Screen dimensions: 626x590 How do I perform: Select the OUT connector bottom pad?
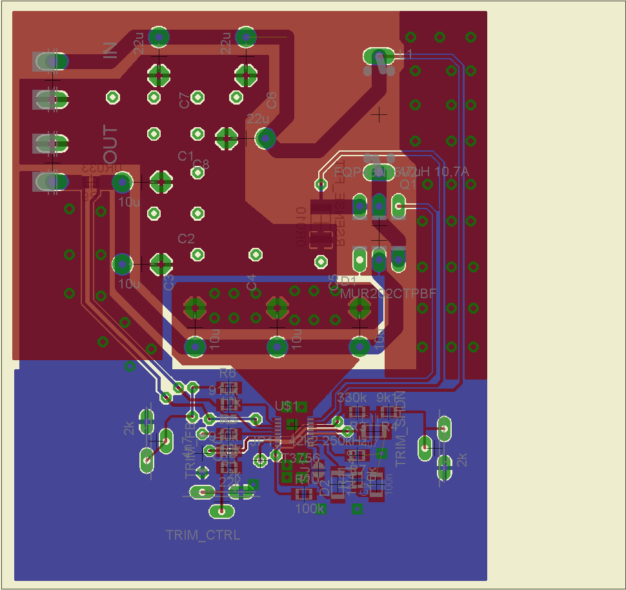[52, 182]
